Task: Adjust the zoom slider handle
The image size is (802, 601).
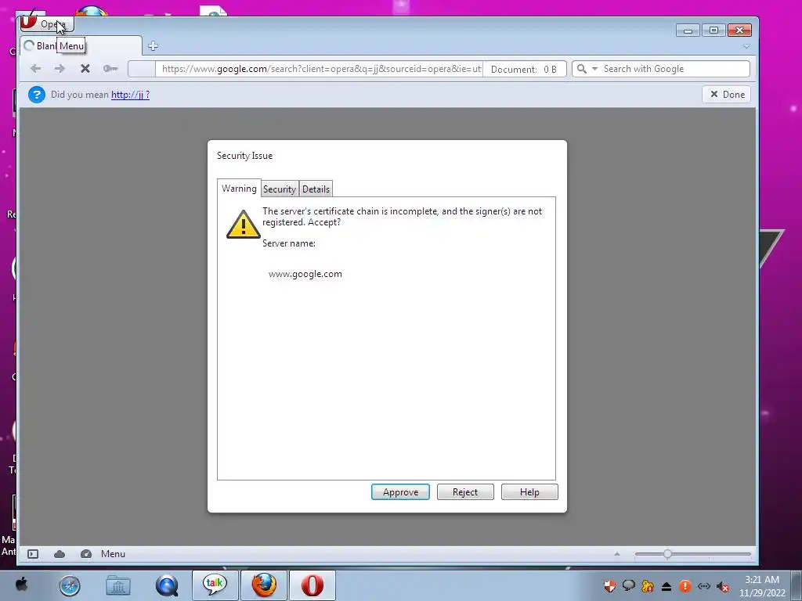Action: pyautogui.click(x=667, y=554)
